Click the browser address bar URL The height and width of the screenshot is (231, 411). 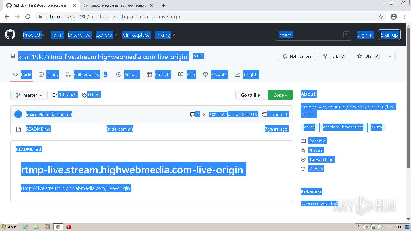113,17
